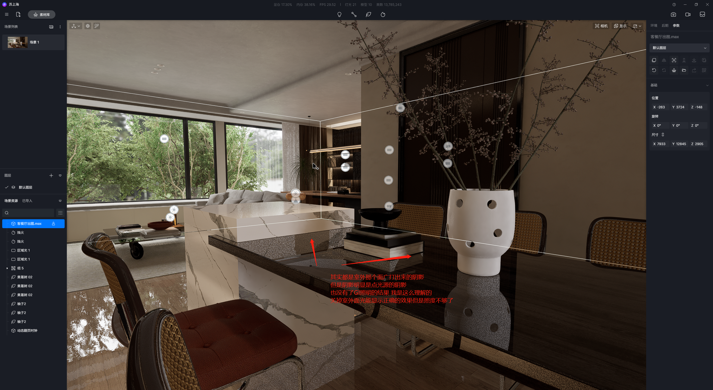The height and width of the screenshot is (390, 713).
Task: Toggle the lock on 客餐厅出图.max
Action: [53, 224]
